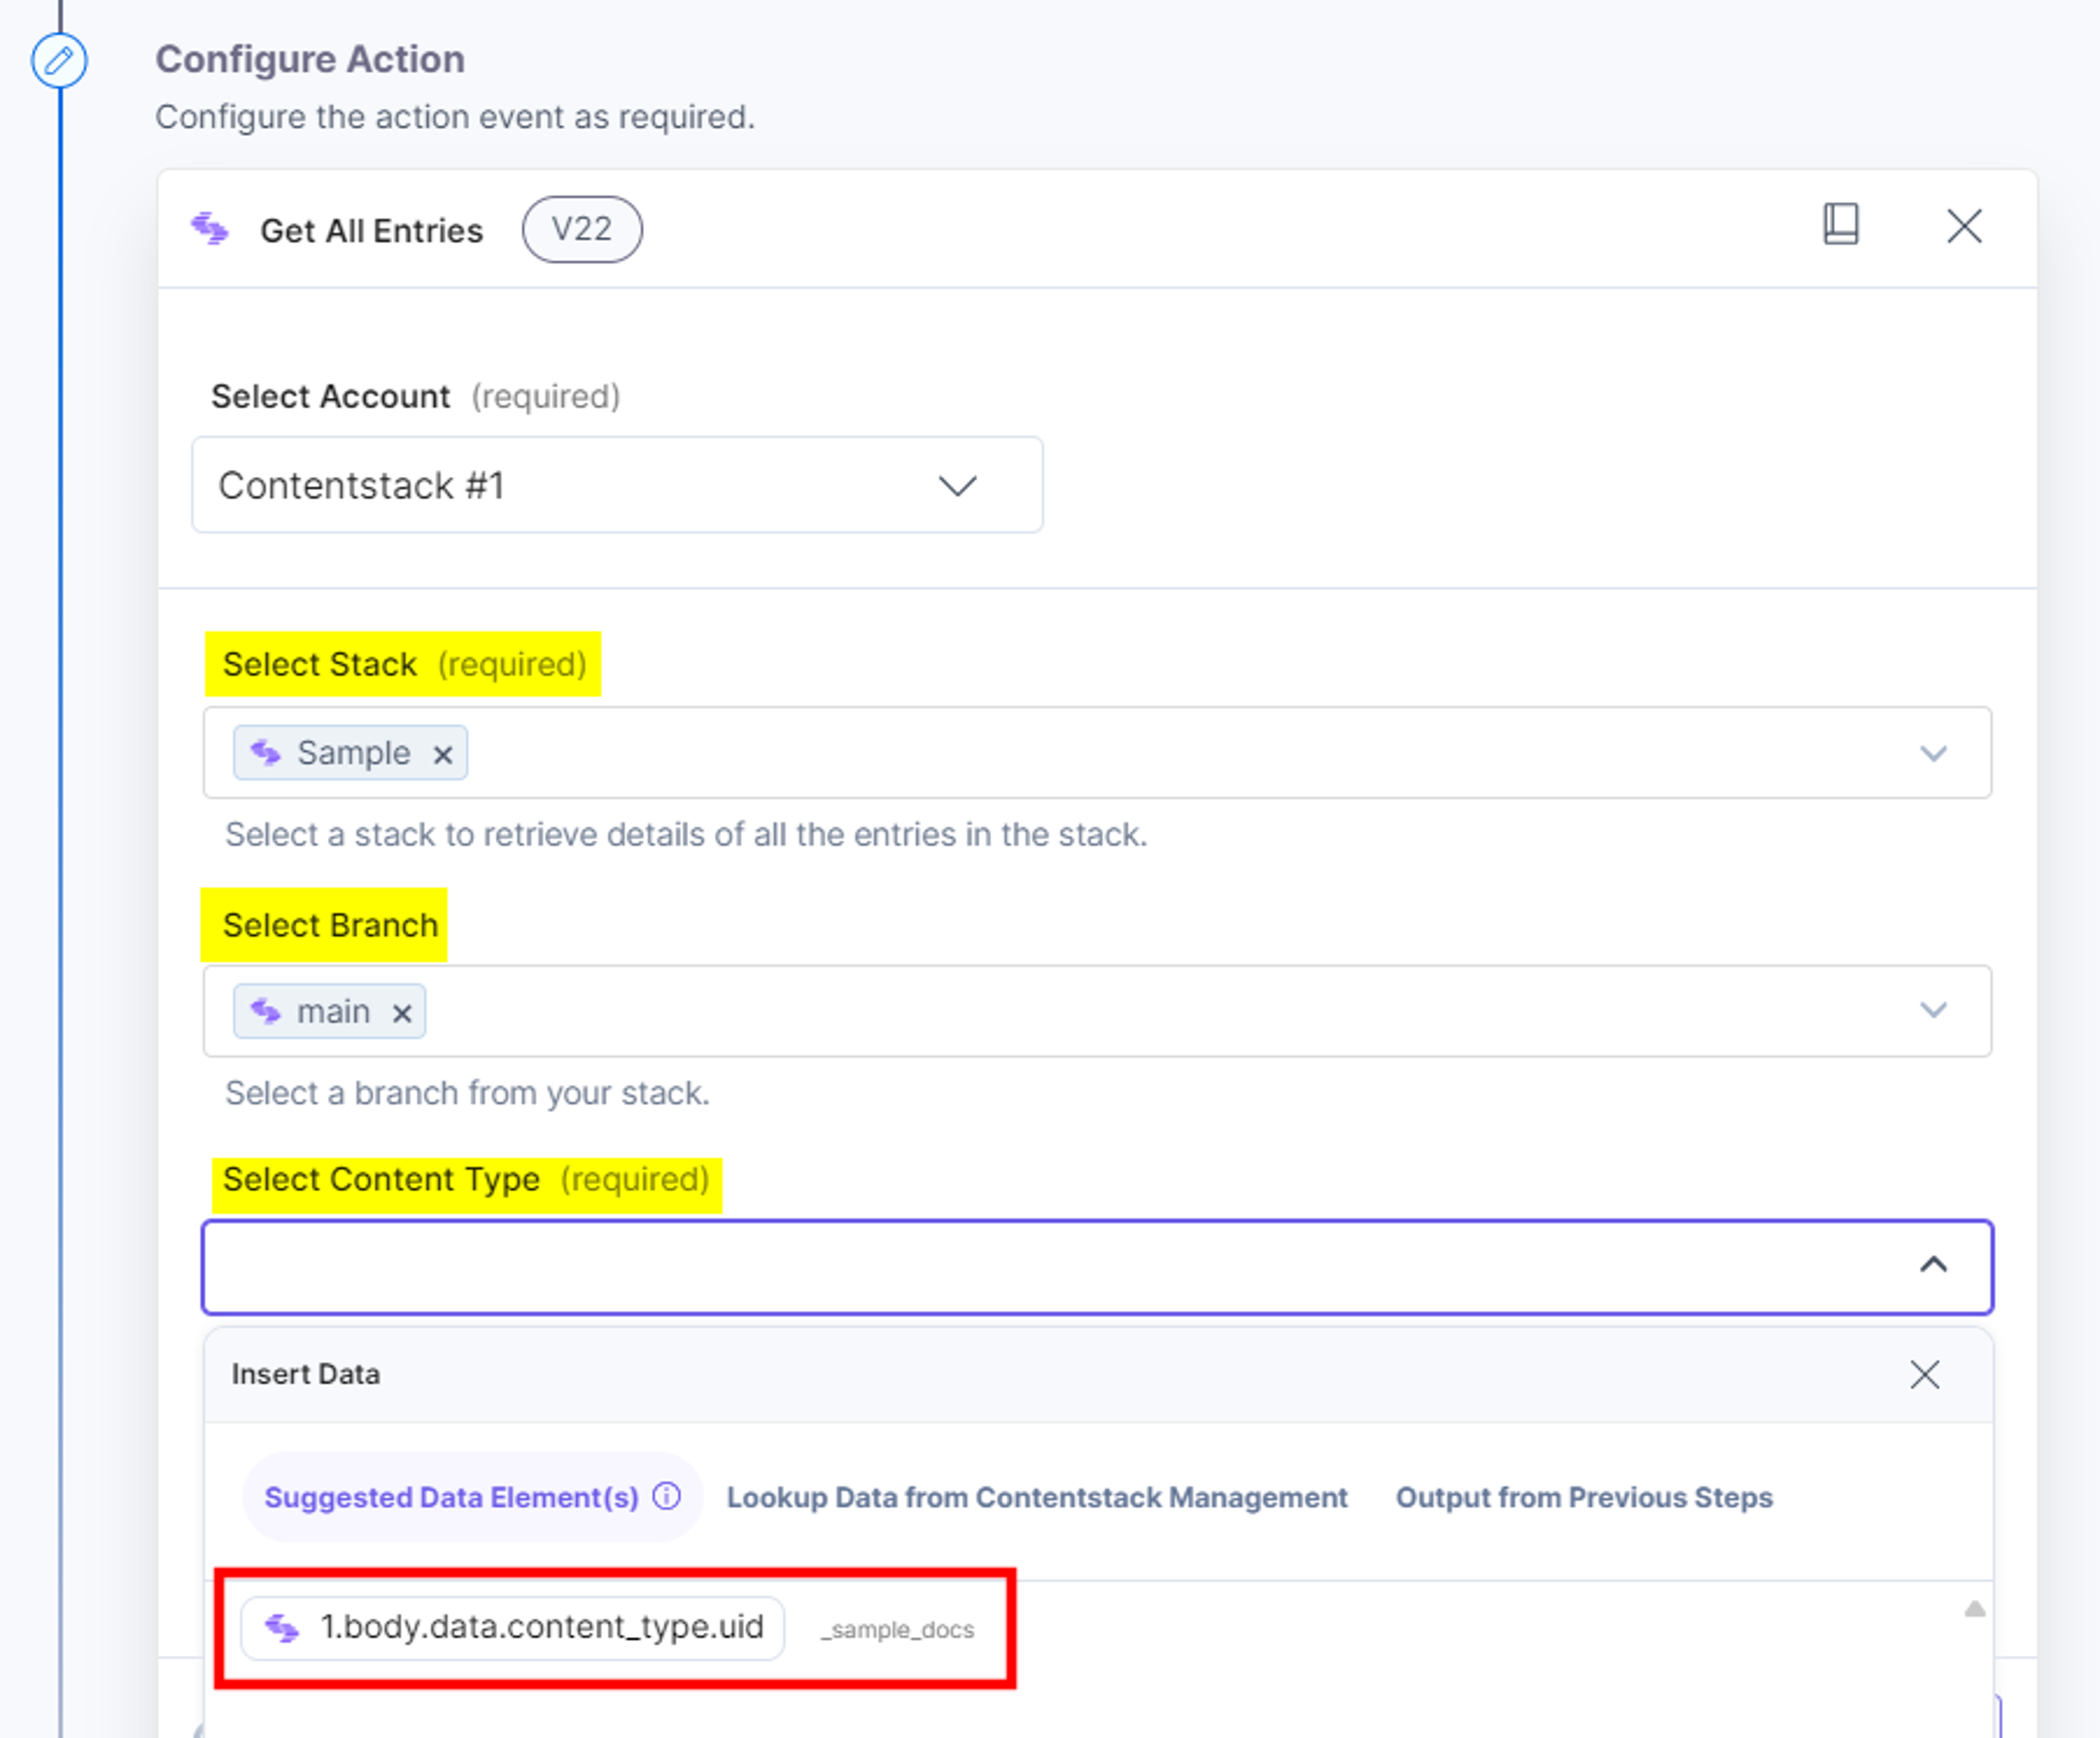Click the V22 version badge
The height and width of the screenshot is (1738, 2100).
tap(582, 230)
